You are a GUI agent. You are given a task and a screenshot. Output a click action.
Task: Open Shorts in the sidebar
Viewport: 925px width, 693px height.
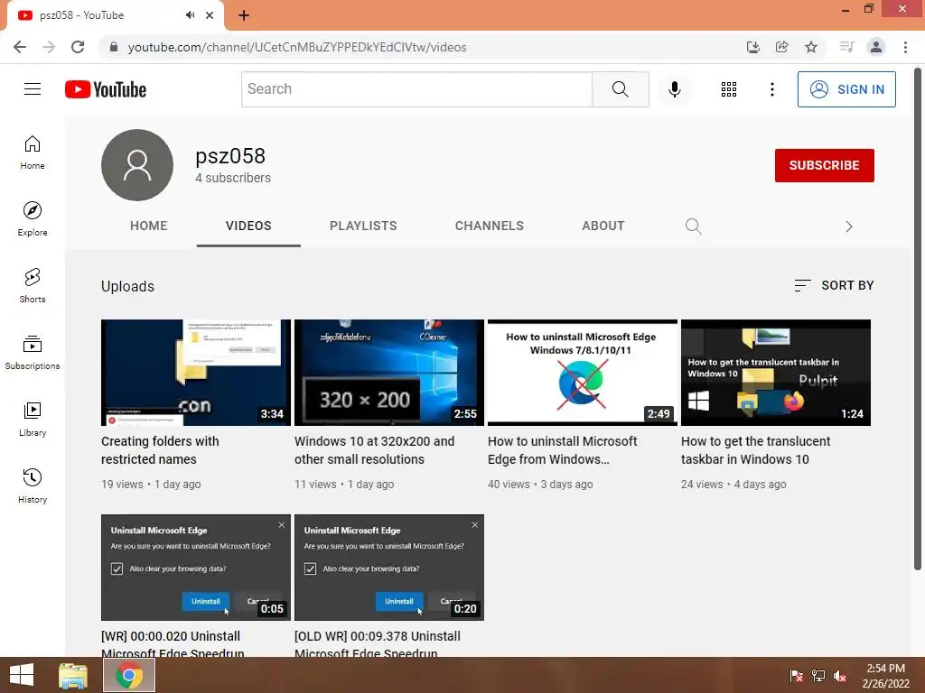pos(33,286)
